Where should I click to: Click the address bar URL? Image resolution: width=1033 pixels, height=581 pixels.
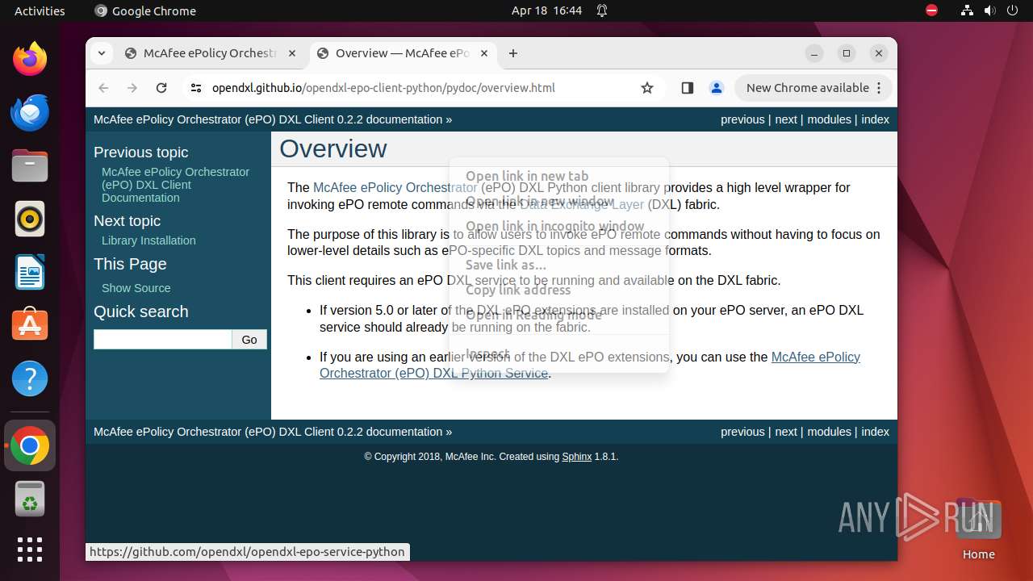pyautogui.click(x=383, y=88)
